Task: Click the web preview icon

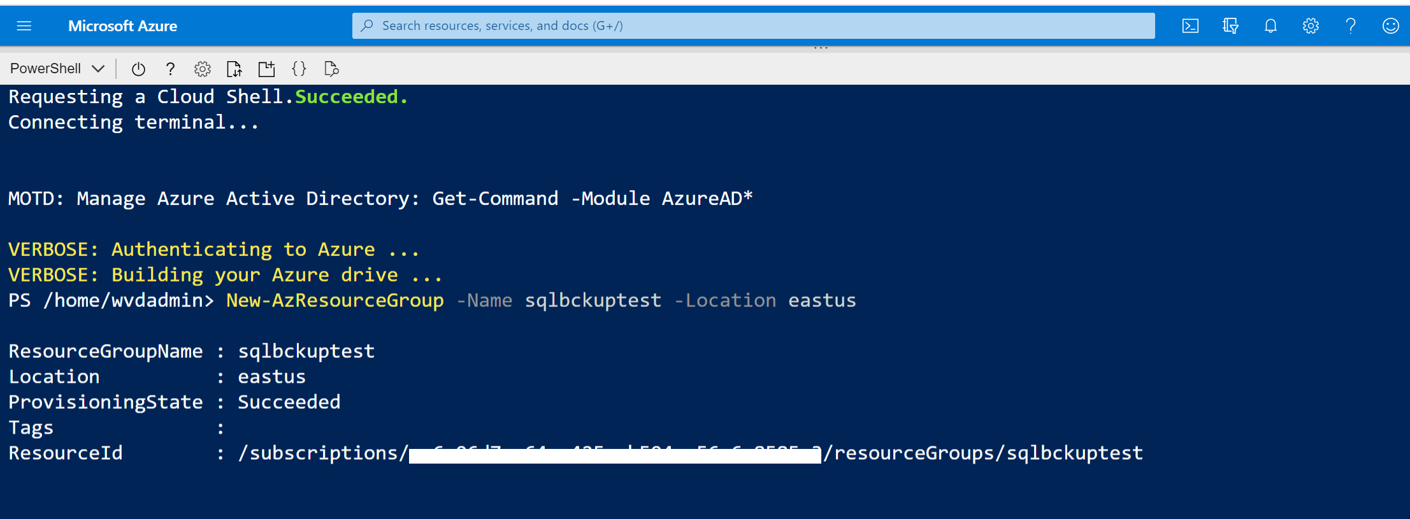Action: pyautogui.click(x=331, y=69)
